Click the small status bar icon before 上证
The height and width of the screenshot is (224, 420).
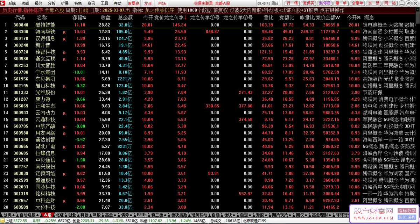click(2, 221)
